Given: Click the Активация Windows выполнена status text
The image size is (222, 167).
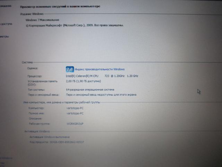Looking at the screenshot, I should point(50,137).
